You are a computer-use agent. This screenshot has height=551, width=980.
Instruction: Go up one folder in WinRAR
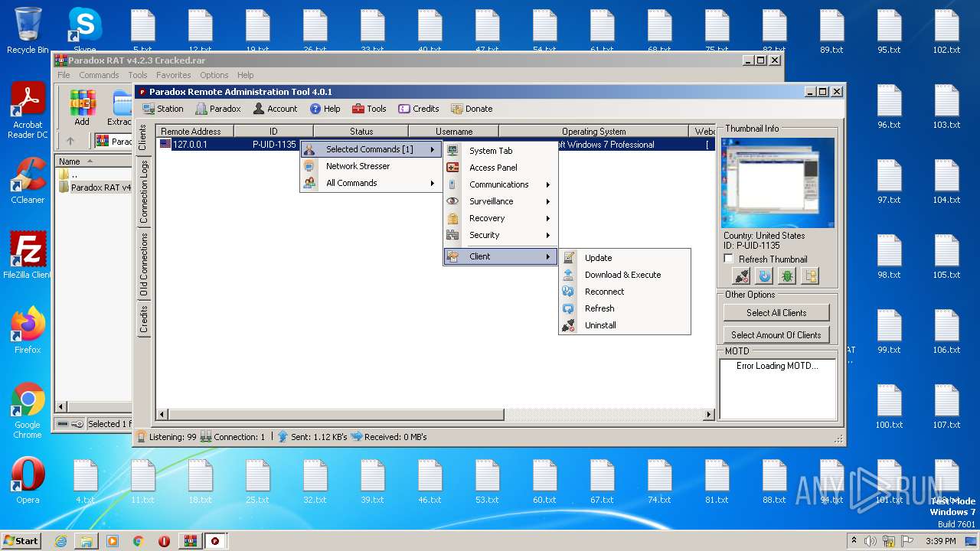coord(70,141)
